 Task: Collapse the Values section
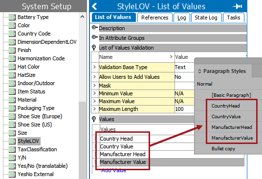pyautogui.click(x=94, y=119)
